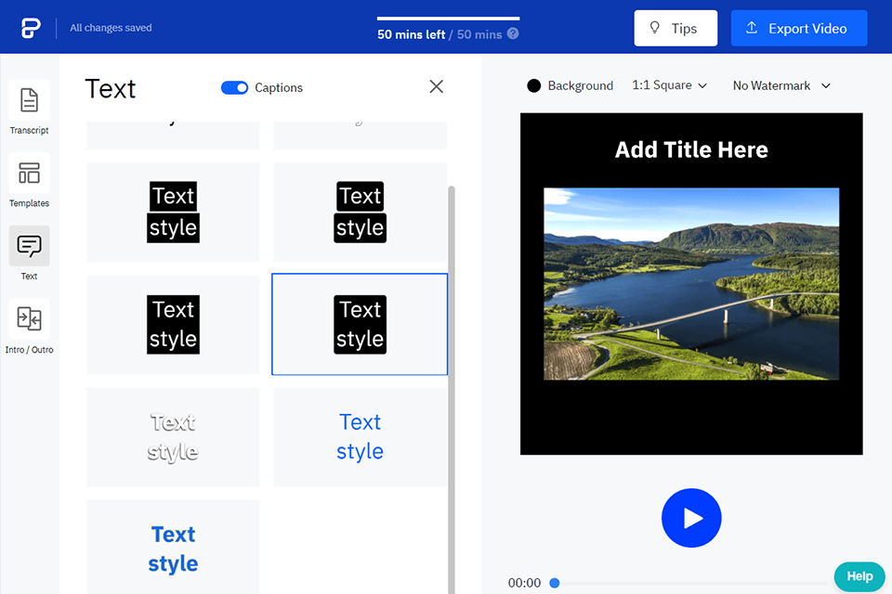Screen dimensions: 892x594
Task: Pick the black Background color swatch
Action: click(x=533, y=85)
